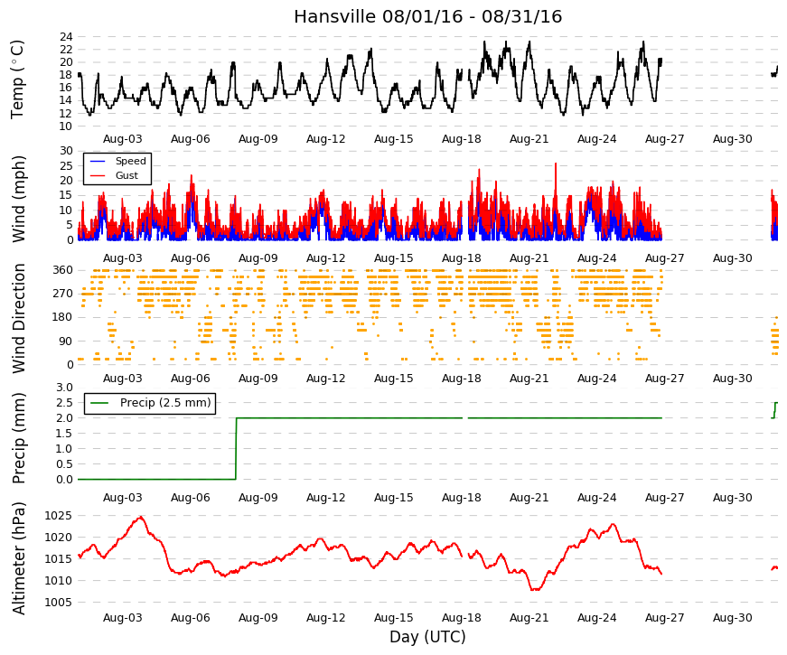Click the altimeter peak near Aug-04
Image resolution: width=787 pixels, height=655 pixels.
(x=141, y=517)
